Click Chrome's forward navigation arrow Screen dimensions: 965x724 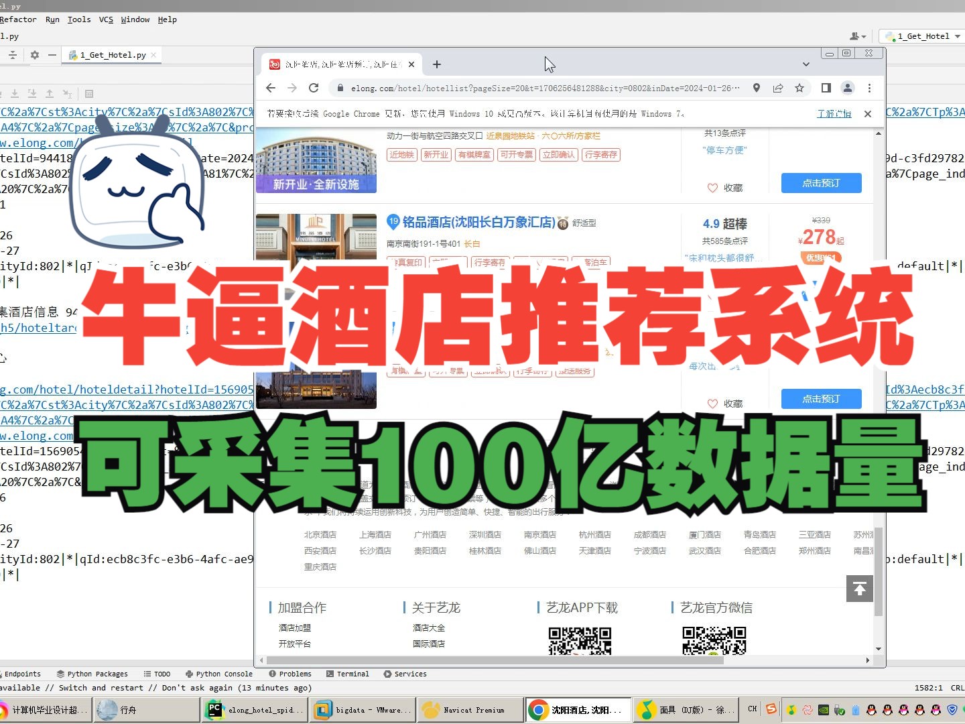(x=292, y=88)
